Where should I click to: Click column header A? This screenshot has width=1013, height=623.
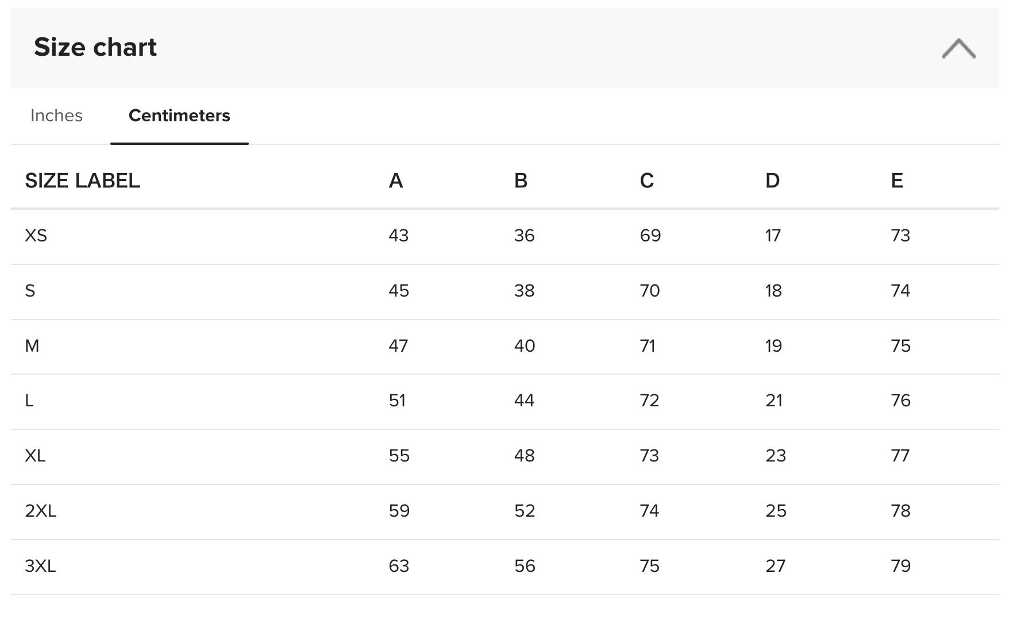point(396,181)
